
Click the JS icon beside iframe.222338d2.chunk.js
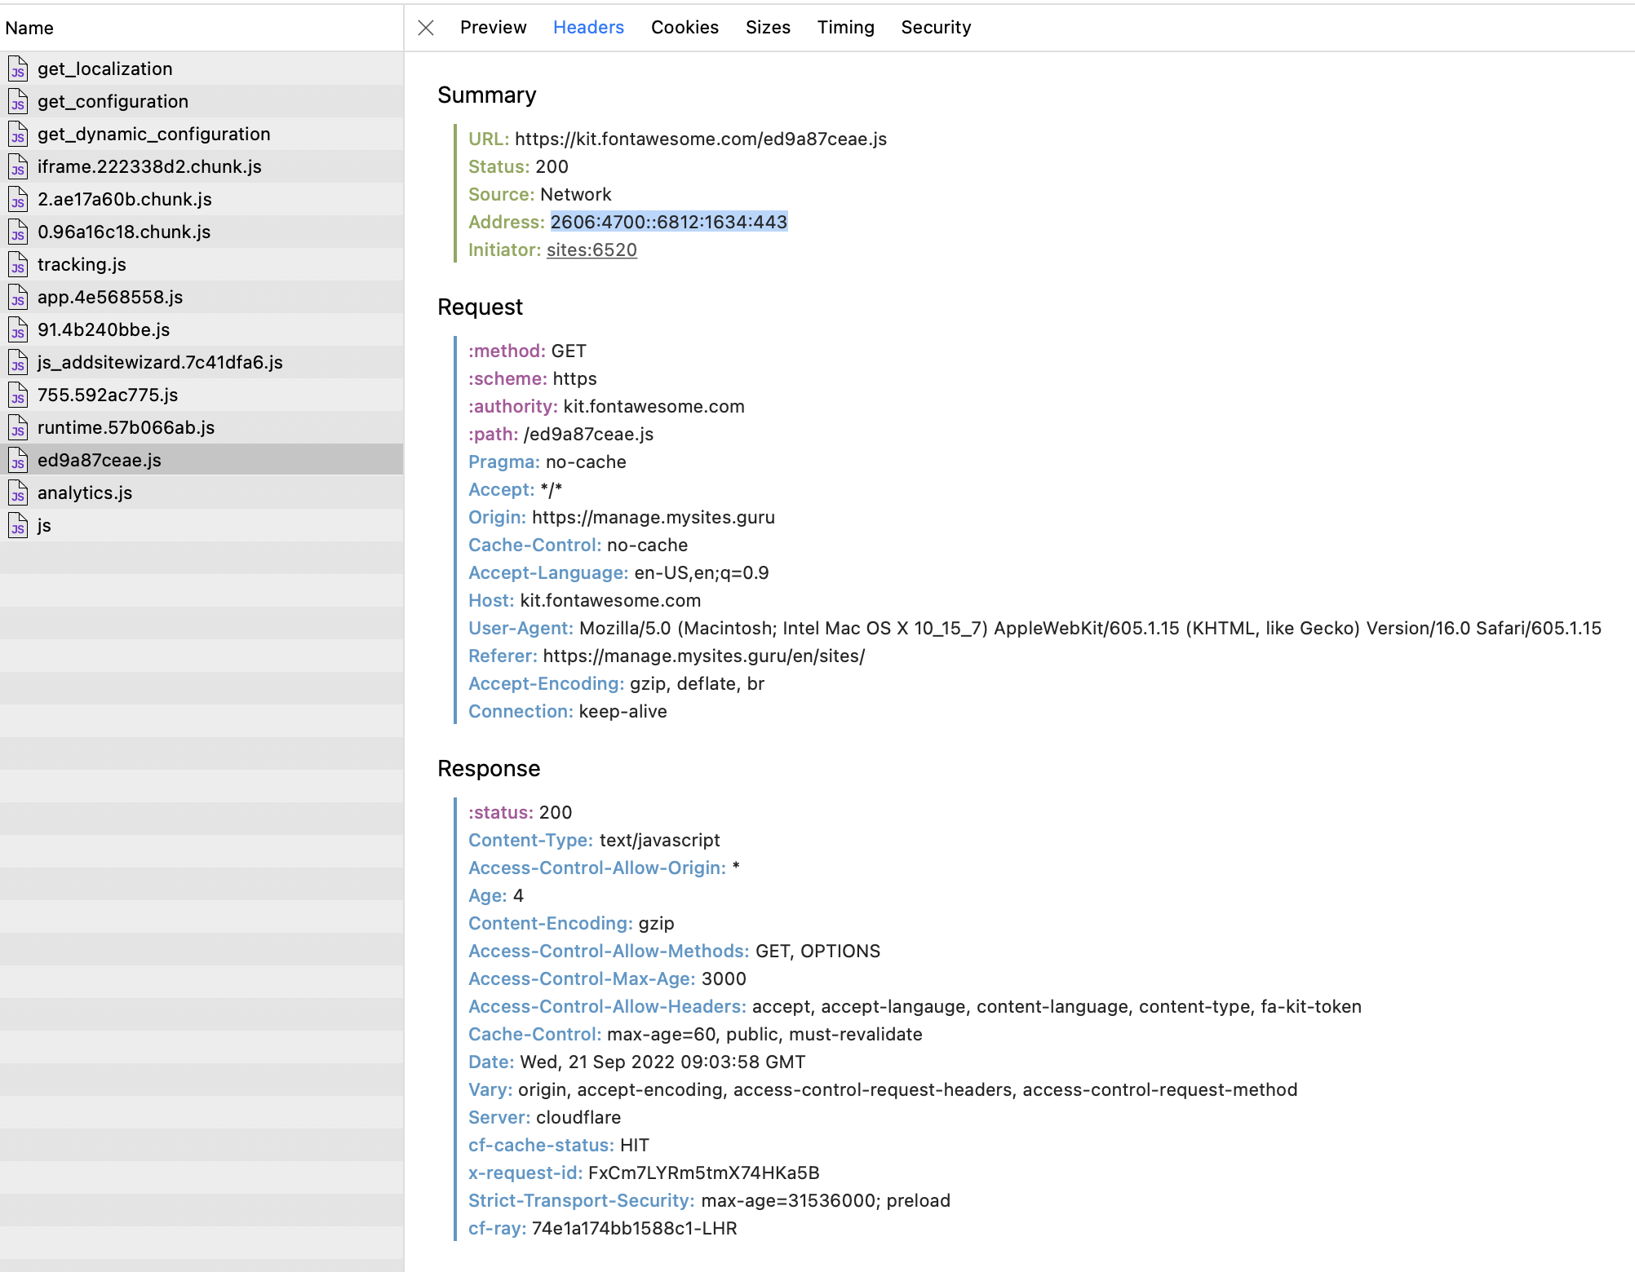point(18,166)
